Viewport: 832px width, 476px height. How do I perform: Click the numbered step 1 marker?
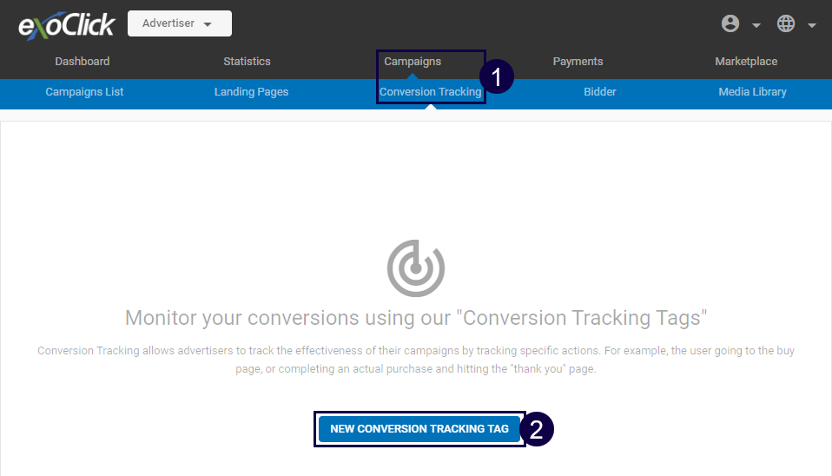(497, 77)
